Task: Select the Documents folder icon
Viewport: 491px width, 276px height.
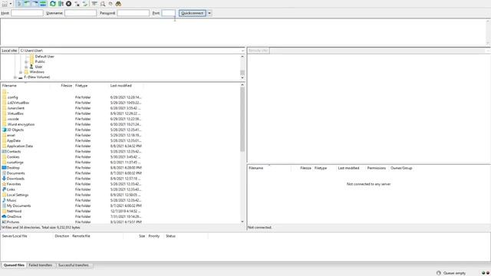Action: (x=4, y=173)
